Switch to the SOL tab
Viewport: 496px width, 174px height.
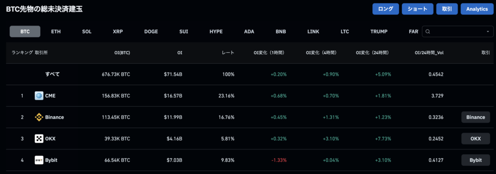point(87,31)
